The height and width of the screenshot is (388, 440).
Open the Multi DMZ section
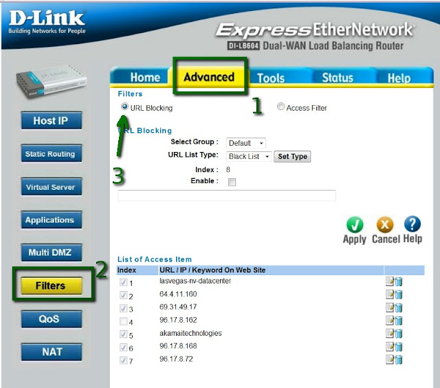pos(52,252)
